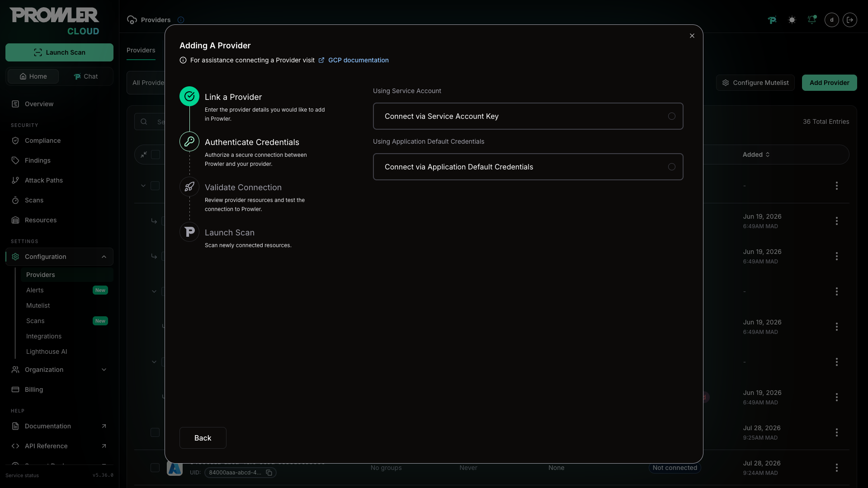Image resolution: width=868 pixels, height=488 pixels.
Task: Expand the Organization menu
Action: click(x=59, y=370)
